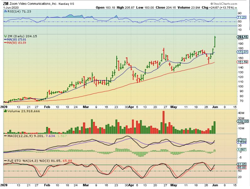Click the Mar label on the price chart axis
Image resolution: width=250 pixels, height=189 pixels.
86,107
